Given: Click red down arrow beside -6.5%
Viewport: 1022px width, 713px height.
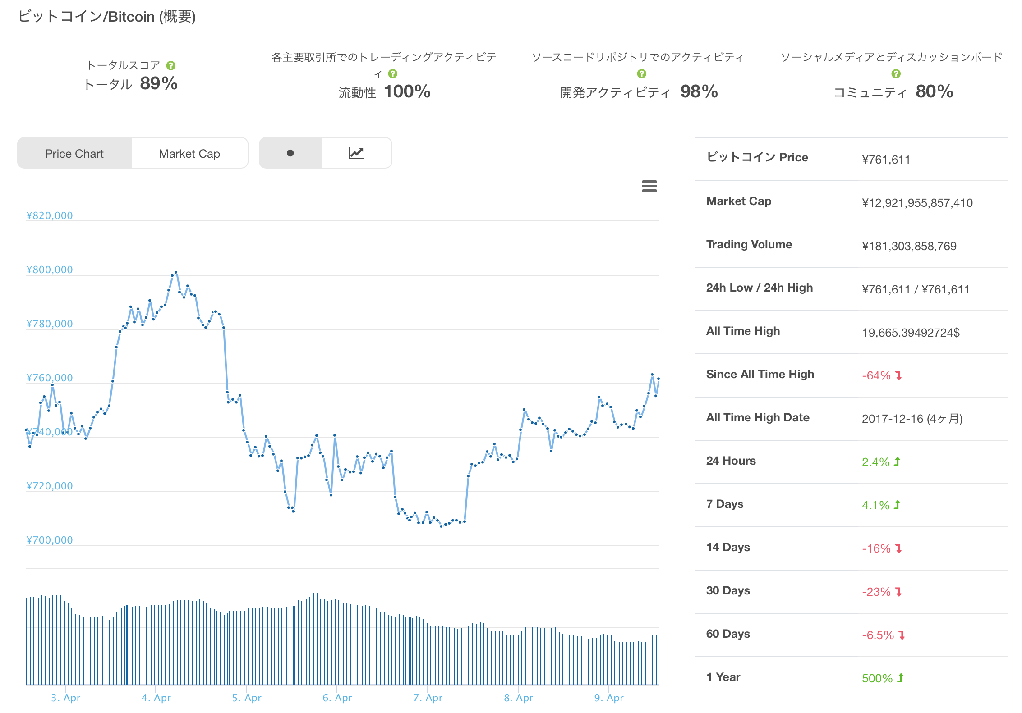Looking at the screenshot, I should click(x=902, y=635).
